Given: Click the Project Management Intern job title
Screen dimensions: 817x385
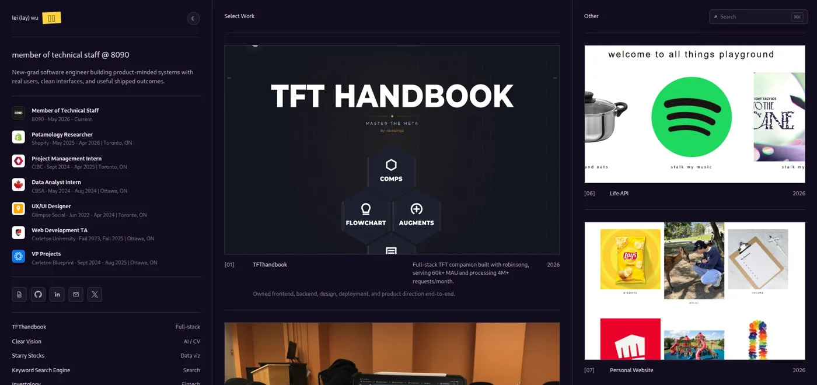Looking at the screenshot, I should [67, 159].
